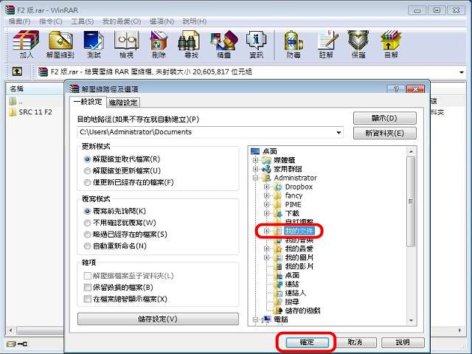The image size is (472, 354).
Task: Click the status bar drive icon
Action: pos(11,344)
